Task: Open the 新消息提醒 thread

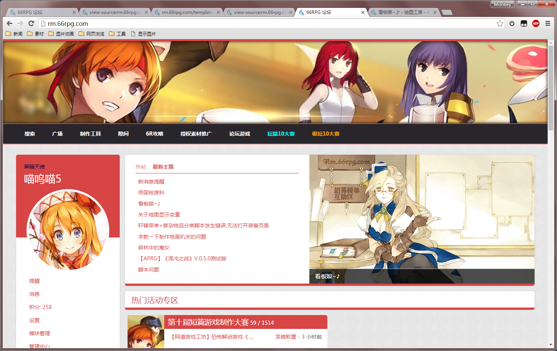Action: click(151, 182)
